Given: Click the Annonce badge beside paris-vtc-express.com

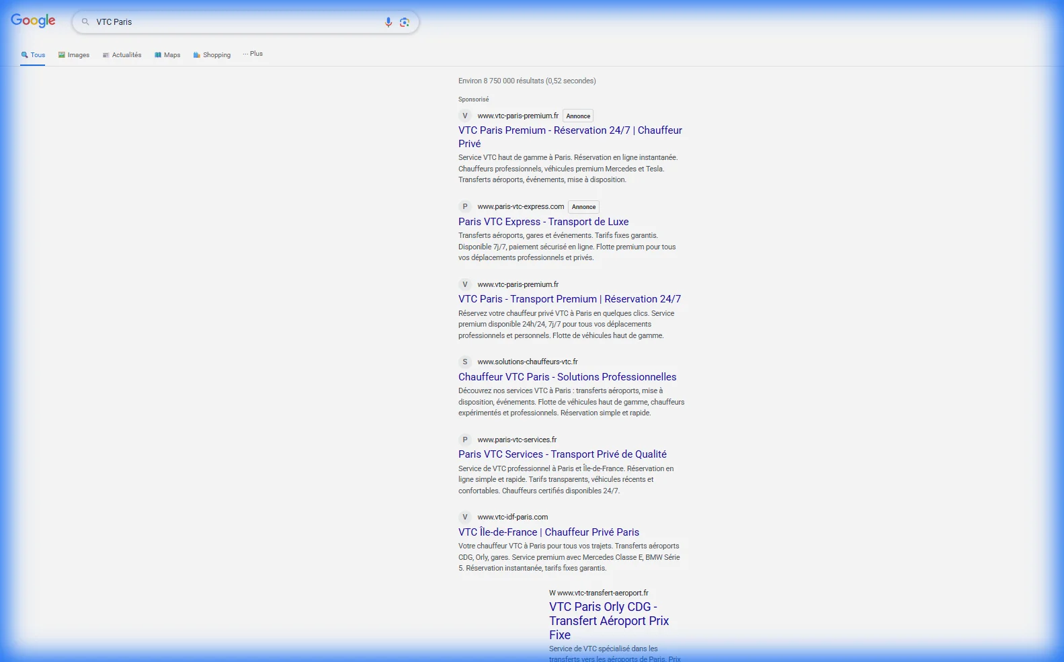Looking at the screenshot, I should coord(583,207).
